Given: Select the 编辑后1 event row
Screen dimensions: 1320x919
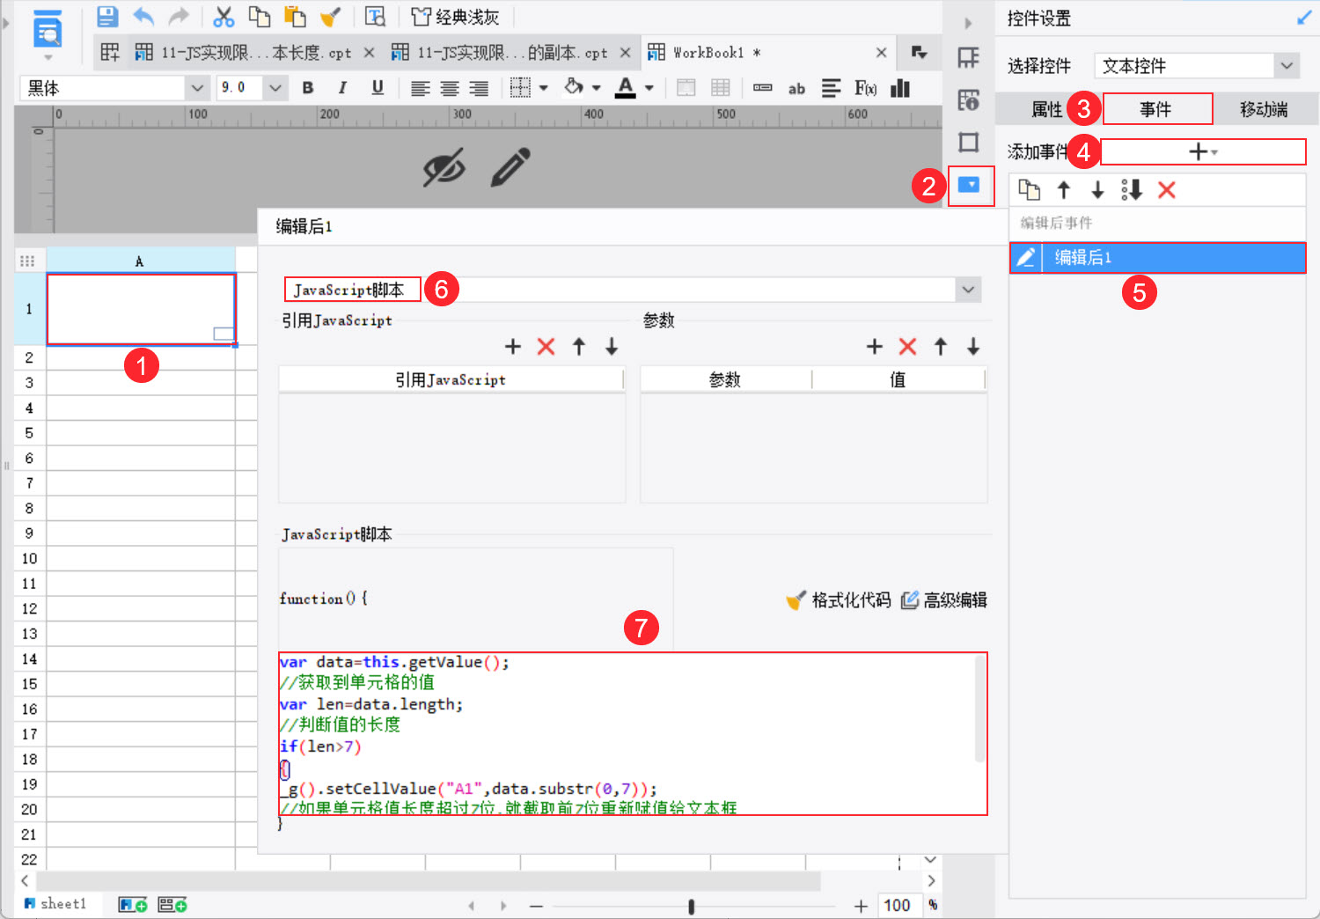Looking at the screenshot, I should coord(1157,258).
